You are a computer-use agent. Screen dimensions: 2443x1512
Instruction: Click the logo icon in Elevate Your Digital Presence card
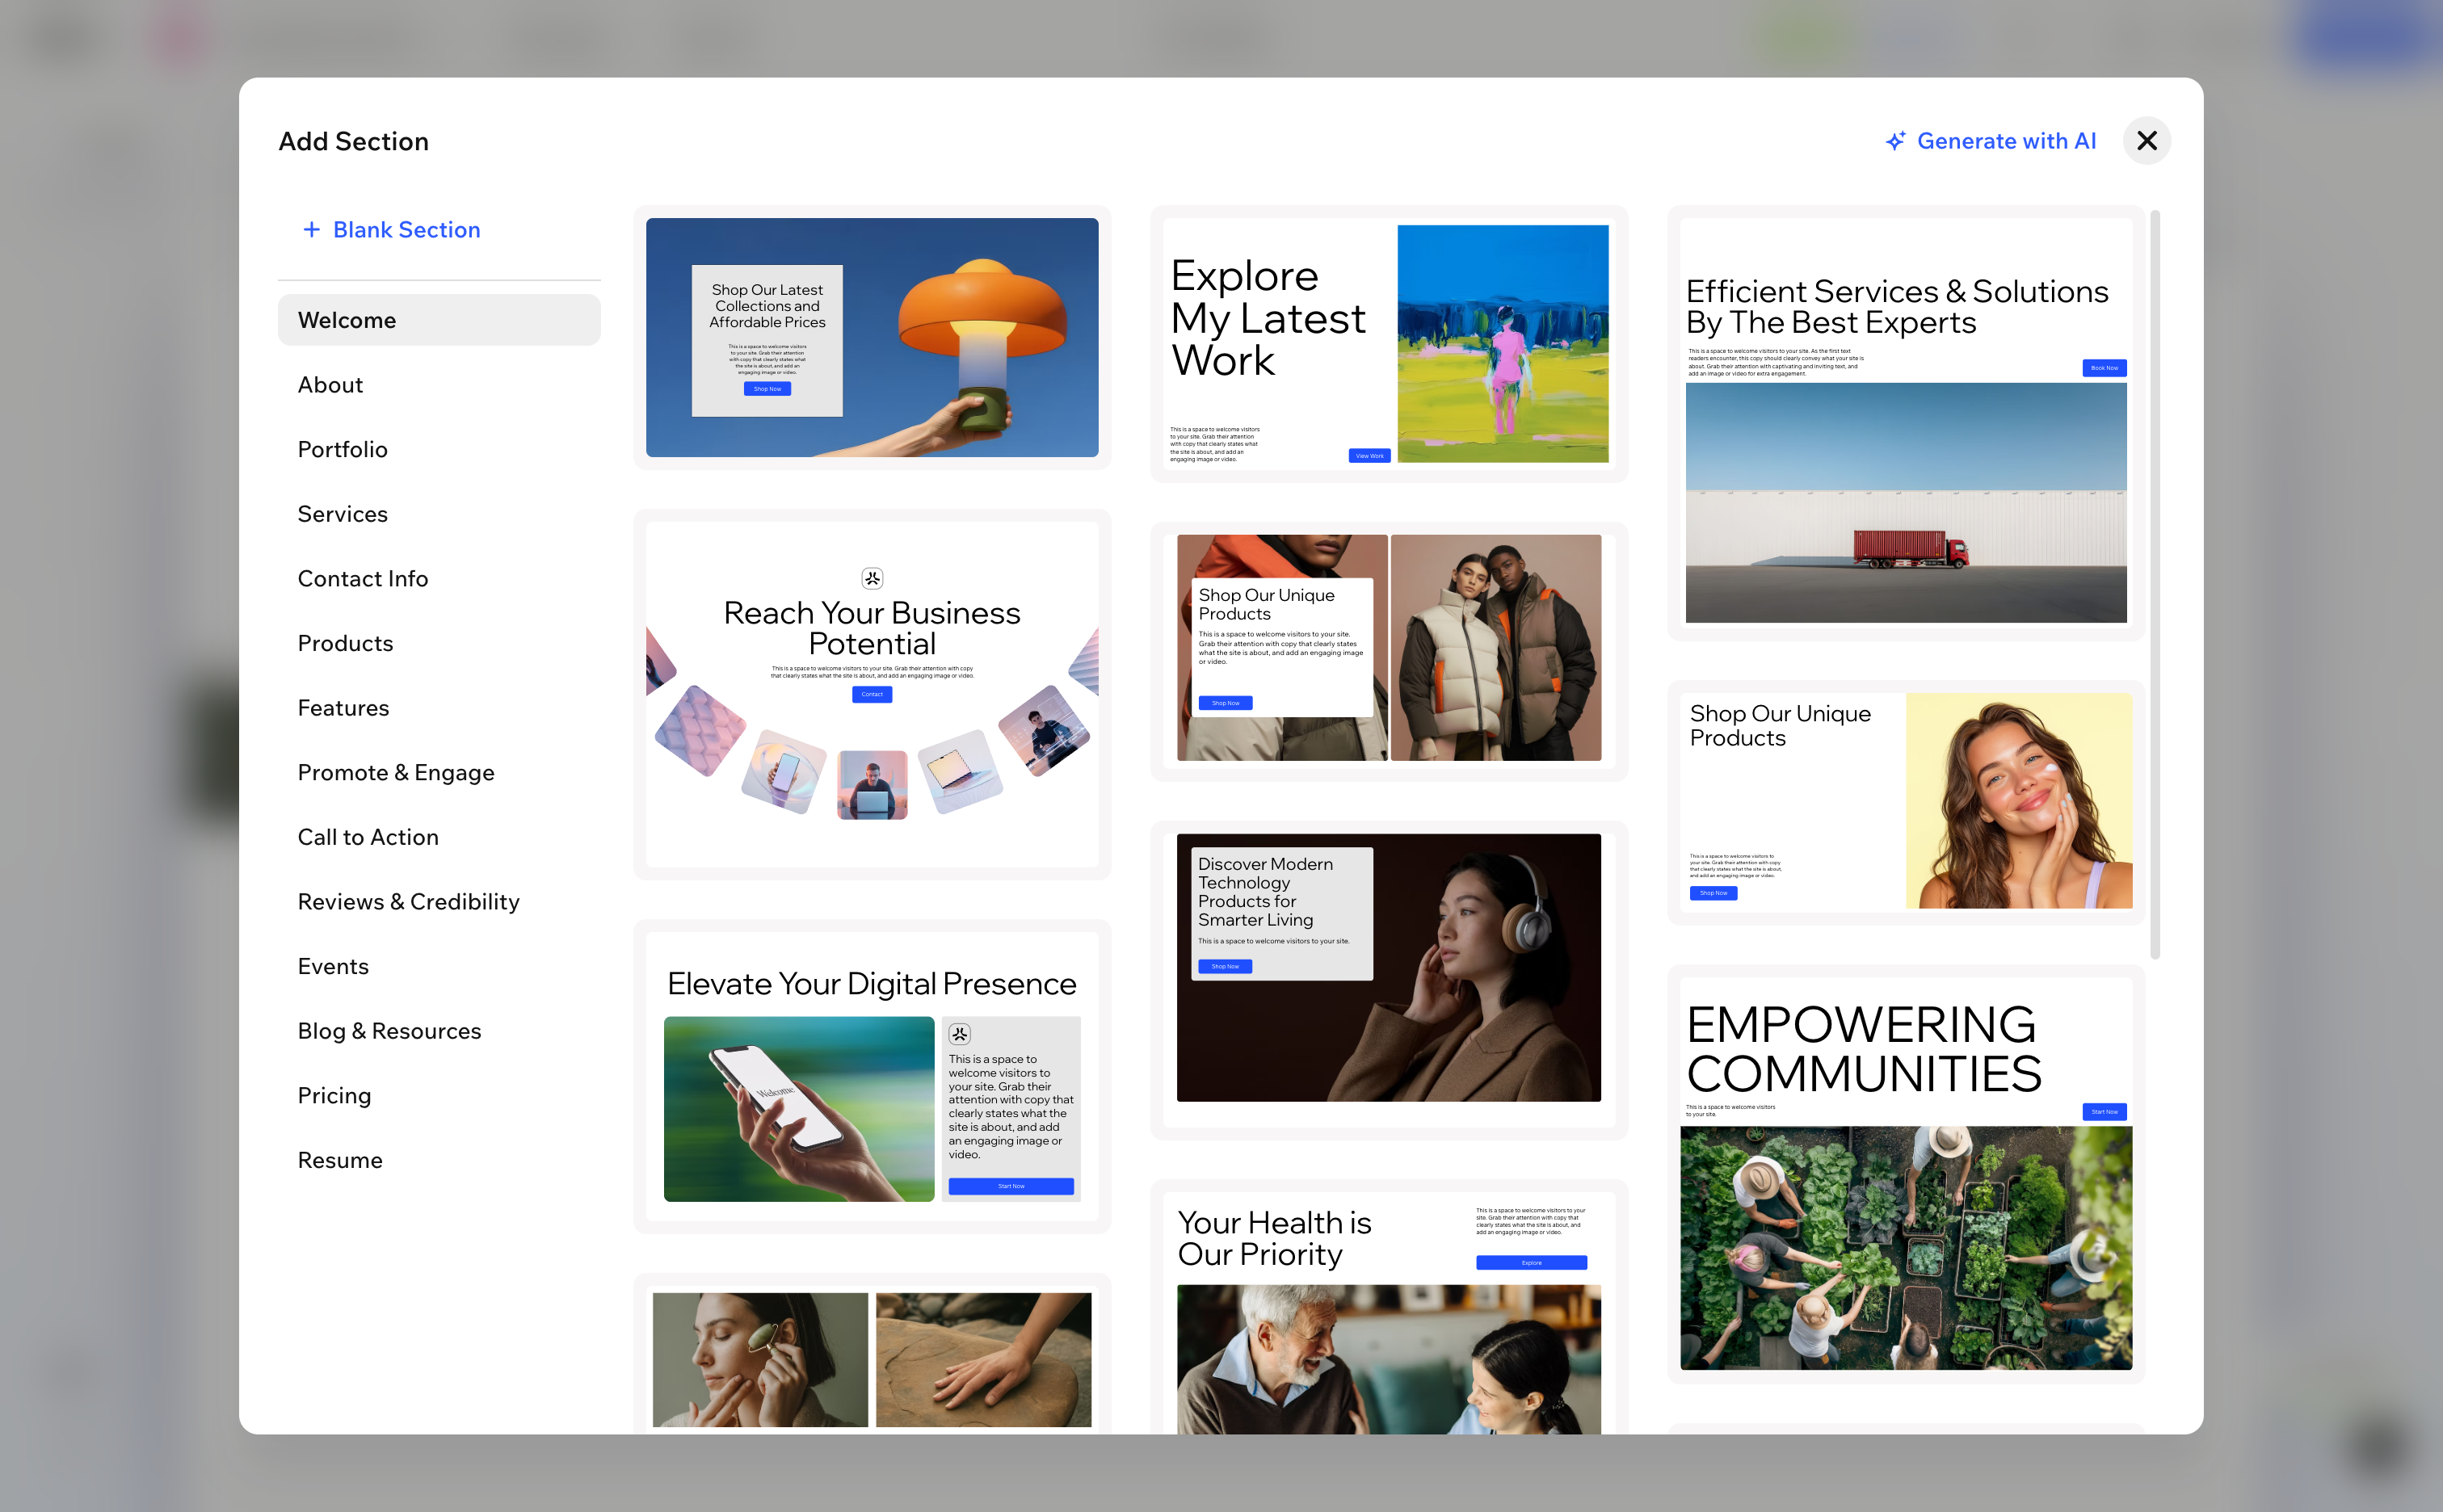coord(959,1034)
